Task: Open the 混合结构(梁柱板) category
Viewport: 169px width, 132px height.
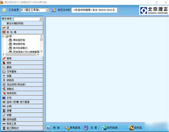Action: (22, 85)
